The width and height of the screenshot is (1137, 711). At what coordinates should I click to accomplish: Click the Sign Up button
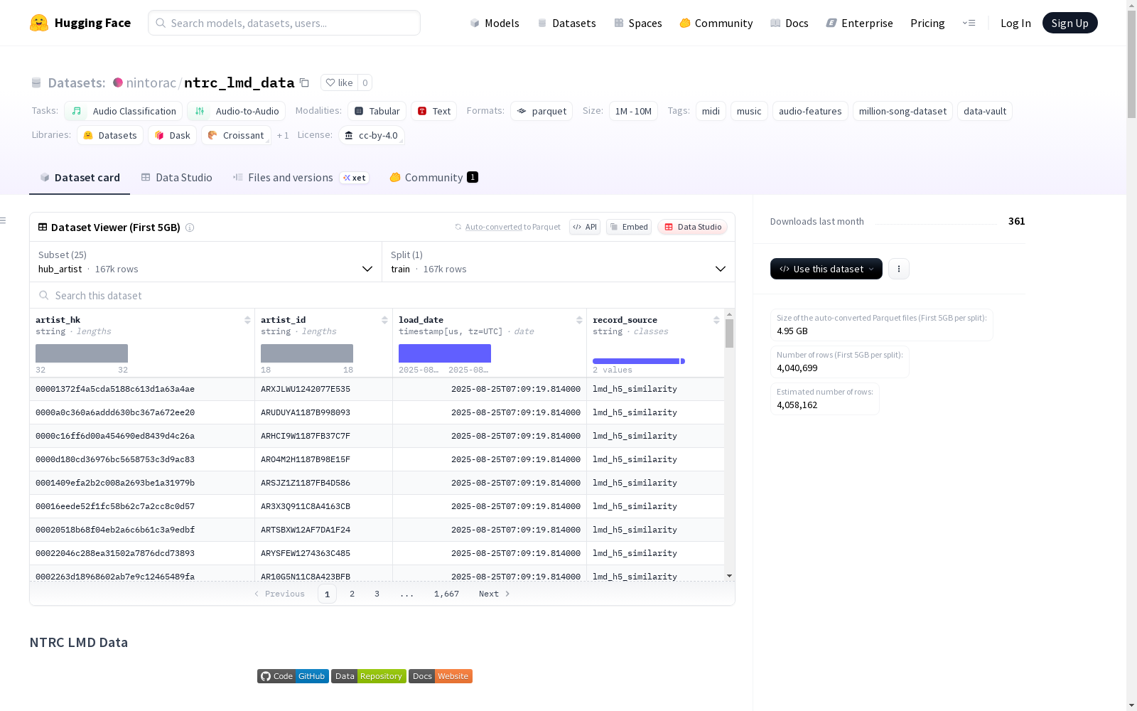point(1069,23)
